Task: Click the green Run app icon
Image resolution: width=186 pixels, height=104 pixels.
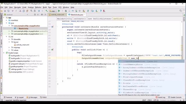Action: [59, 11]
